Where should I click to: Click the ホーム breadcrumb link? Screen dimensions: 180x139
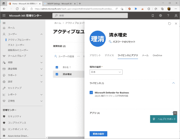[58, 23]
